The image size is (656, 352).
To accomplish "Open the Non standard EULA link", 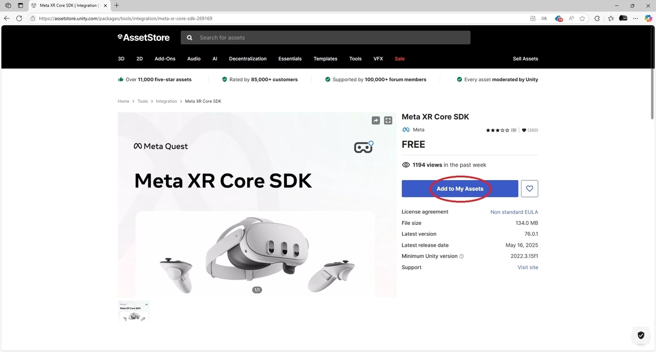I will 514,212.
